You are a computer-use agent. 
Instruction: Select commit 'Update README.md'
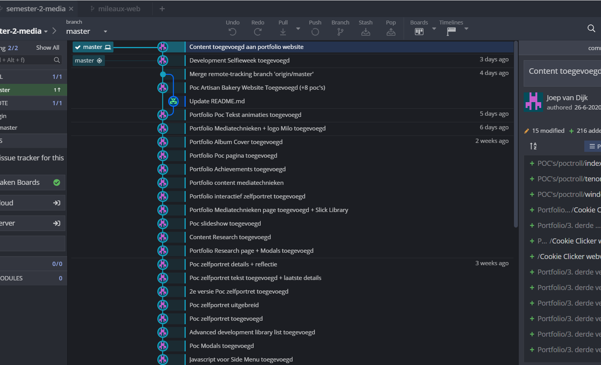pyautogui.click(x=217, y=101)
